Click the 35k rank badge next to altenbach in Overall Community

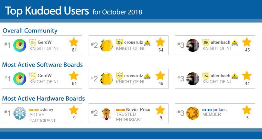tap(206, 42)
